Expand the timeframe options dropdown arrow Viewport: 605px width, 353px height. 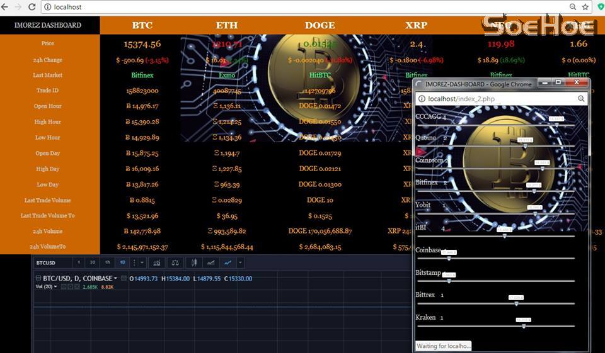(142, 262)
